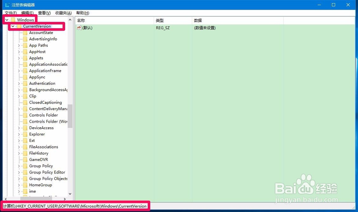Viewport: 358px width, 212px height.
Task: Click the Authentication folder icon
Action: pos(25,83)
